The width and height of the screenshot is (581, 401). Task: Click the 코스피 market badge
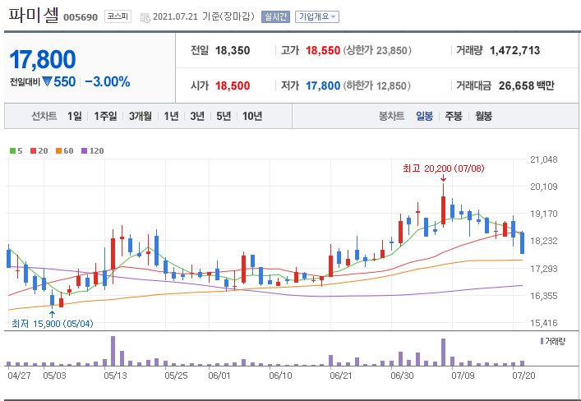pyautogui.click(x=118, y=16)
